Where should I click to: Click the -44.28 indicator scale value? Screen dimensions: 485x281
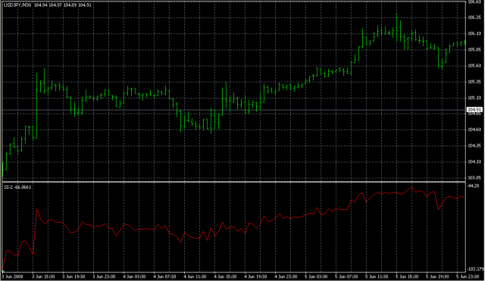(x=474, y=185)
